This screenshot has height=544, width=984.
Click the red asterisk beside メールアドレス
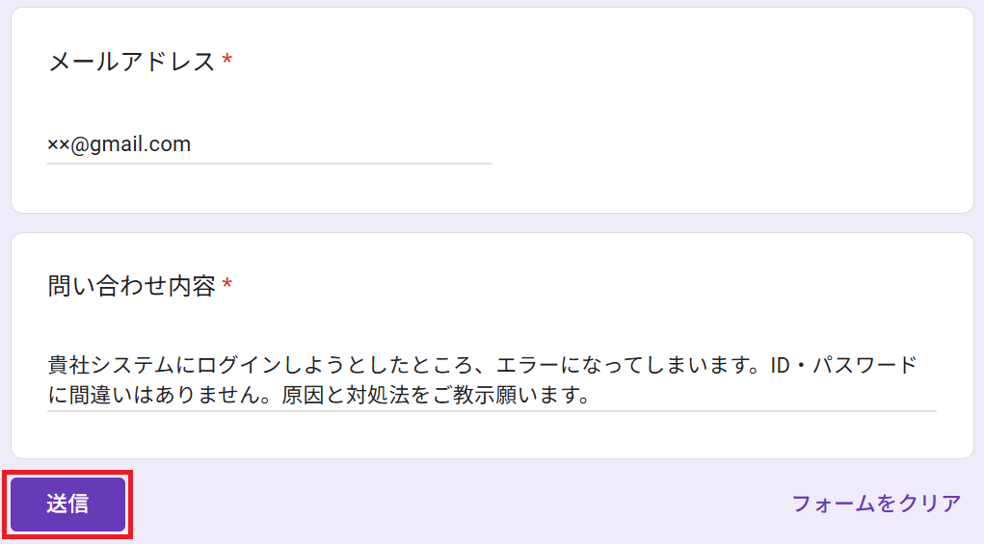click(227, 60)
